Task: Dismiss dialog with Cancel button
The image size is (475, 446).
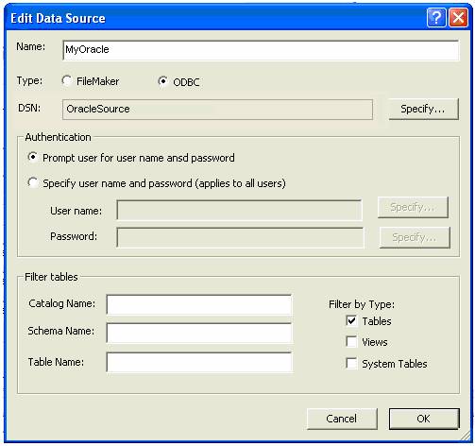Action: [x=342, y=419]
